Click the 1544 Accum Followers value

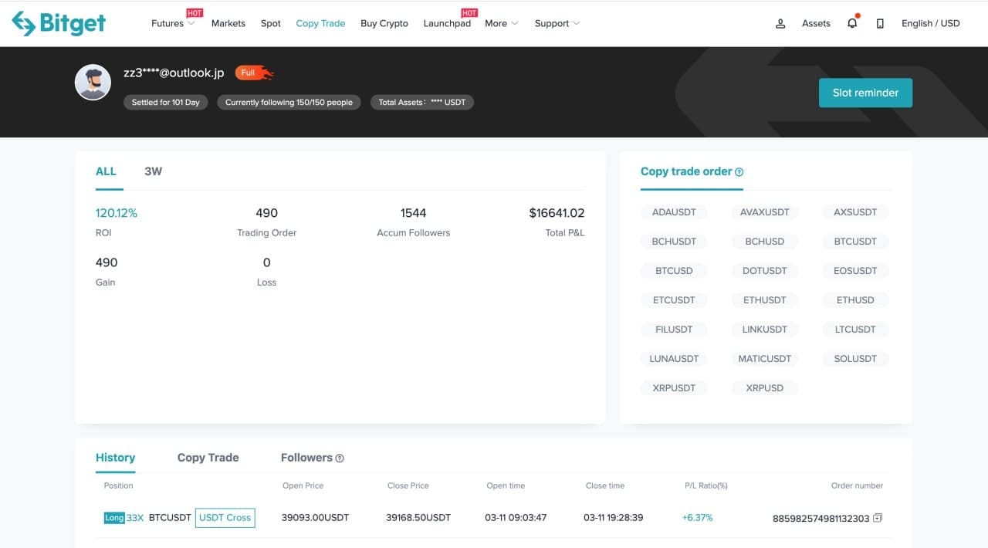[413, 213]
